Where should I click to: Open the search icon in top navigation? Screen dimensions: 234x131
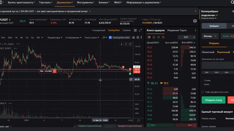point(233,3)
